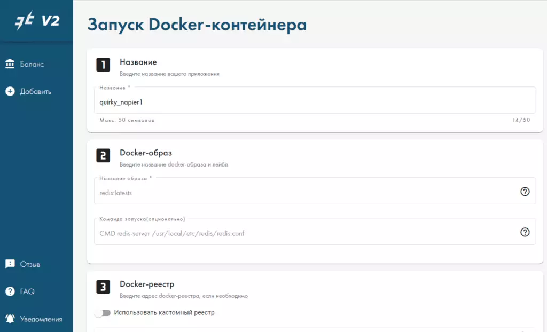Open help icon for Команда запуска field

(525, 232)
